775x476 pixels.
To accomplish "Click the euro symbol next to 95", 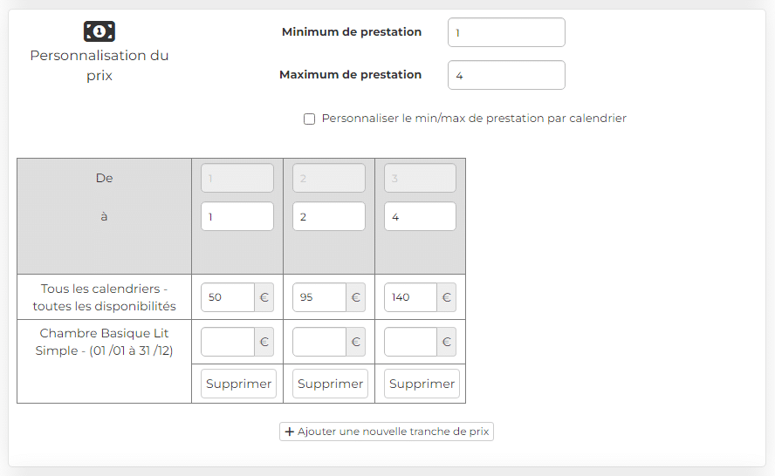I will click(355, 297).
